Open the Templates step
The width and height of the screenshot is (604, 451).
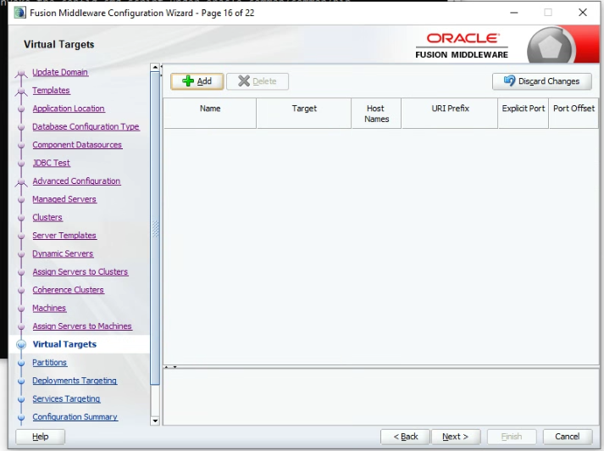pos(51,90)
